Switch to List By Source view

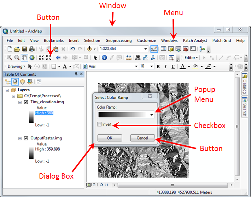click(16, 82)
